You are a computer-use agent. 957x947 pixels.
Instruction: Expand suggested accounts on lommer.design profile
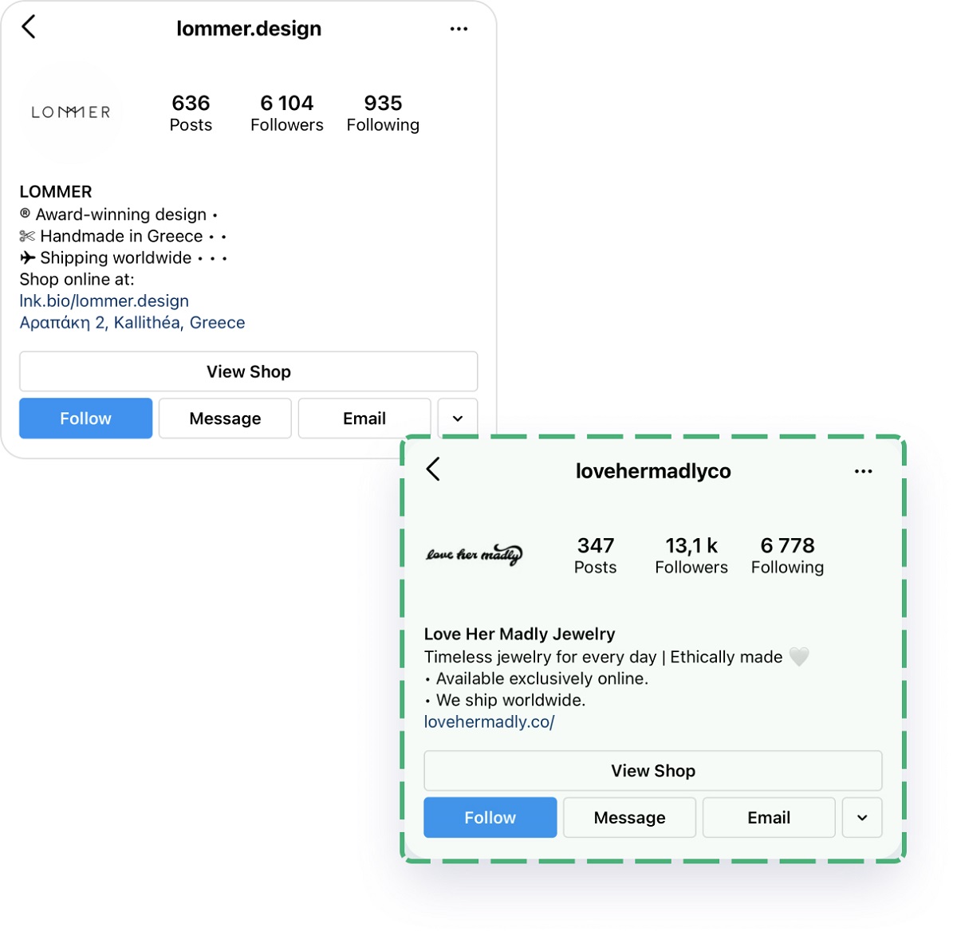pyautogui.click(x=458, y=418)
